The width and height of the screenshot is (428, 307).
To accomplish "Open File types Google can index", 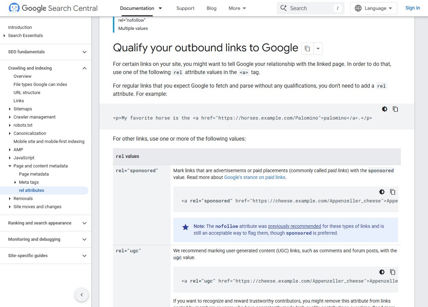I will pyautogui.click(x=40, y=85).
